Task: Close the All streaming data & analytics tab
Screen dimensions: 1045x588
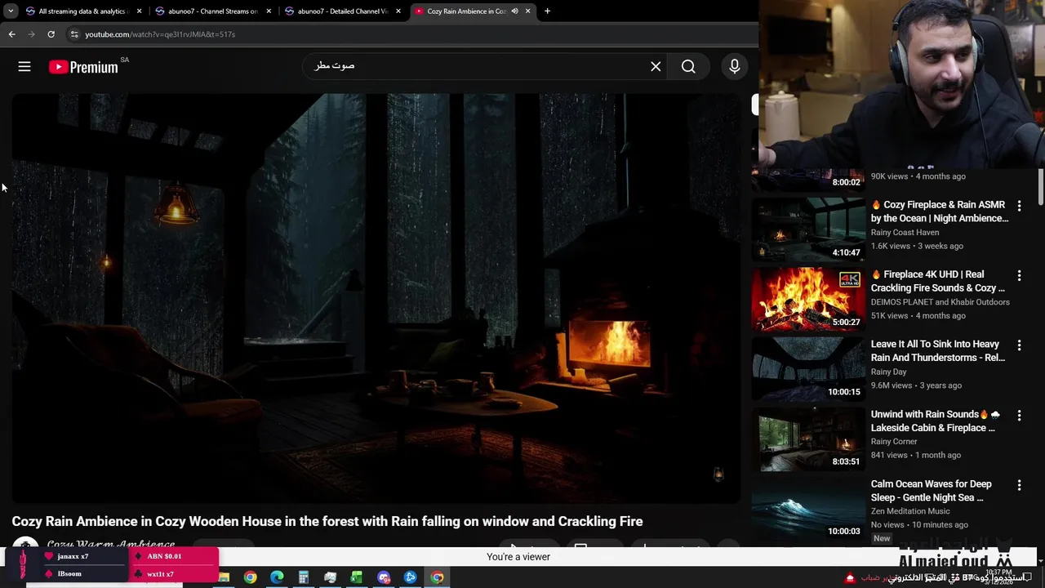Action: [139, 11]
